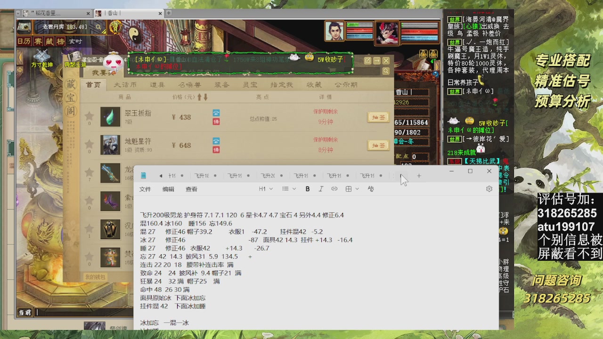Click the price ¥ 438 text
The image size is (603, 339).
pyautogui.click(x=181, y=117)
